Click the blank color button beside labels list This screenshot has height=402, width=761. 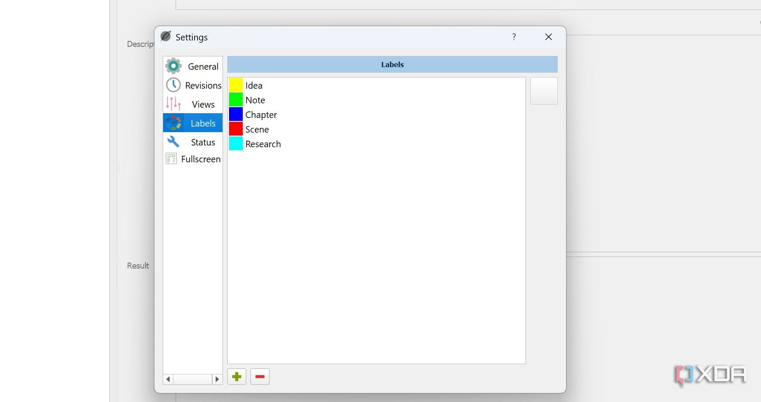point(544,91)
